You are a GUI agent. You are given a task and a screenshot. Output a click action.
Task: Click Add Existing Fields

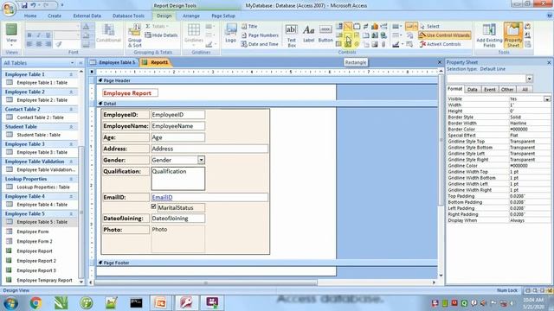[489, 35]
